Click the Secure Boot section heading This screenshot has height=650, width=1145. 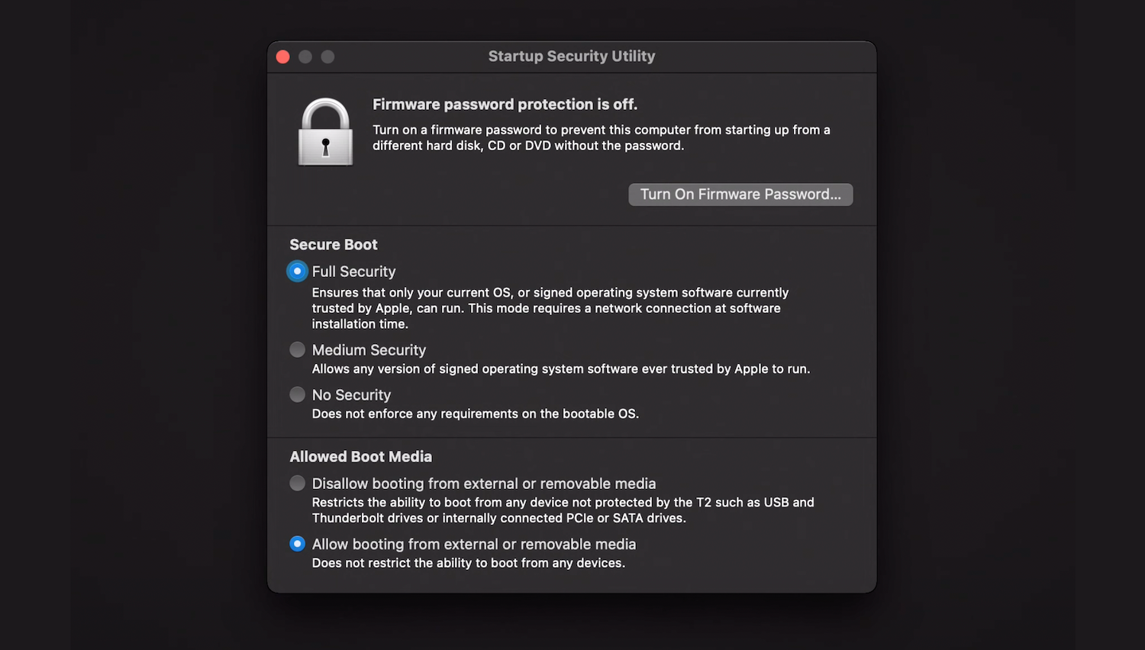334,244
